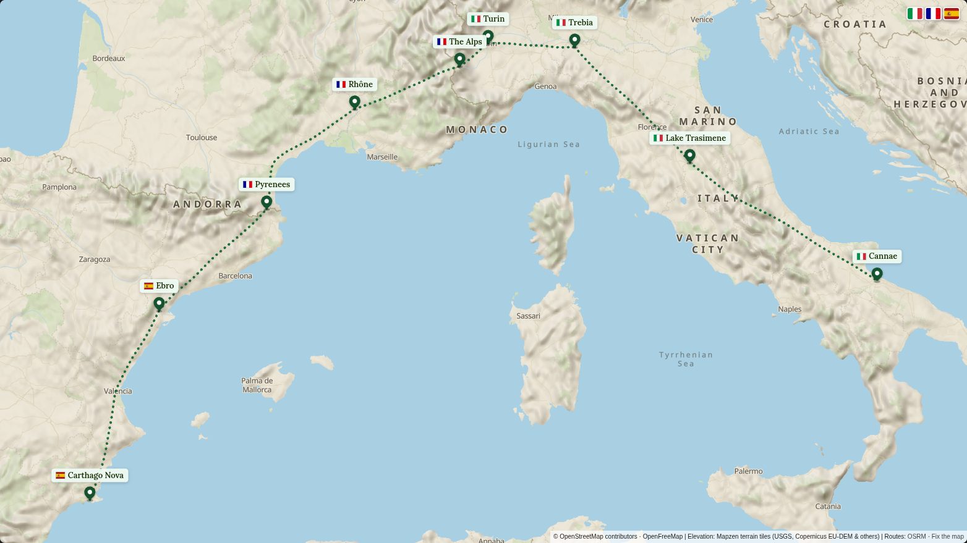967x543 pixels.
Task: Click the Trebia label
Action: coord(574,22)
